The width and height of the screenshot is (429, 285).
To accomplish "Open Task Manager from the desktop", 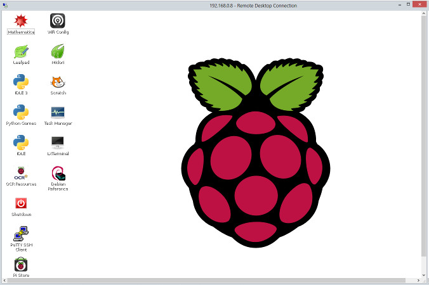I will click(58, 113).
